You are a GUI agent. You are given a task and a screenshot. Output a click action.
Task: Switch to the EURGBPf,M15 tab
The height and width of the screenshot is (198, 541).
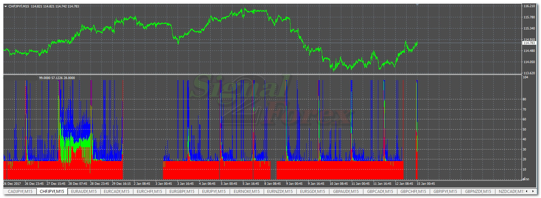click(x=182, y=192)
